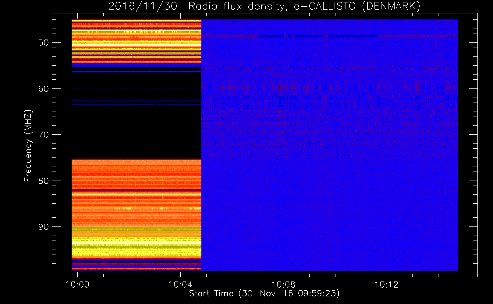
Task: Click the 10:08 time tick label
Action: click(284, 285)
